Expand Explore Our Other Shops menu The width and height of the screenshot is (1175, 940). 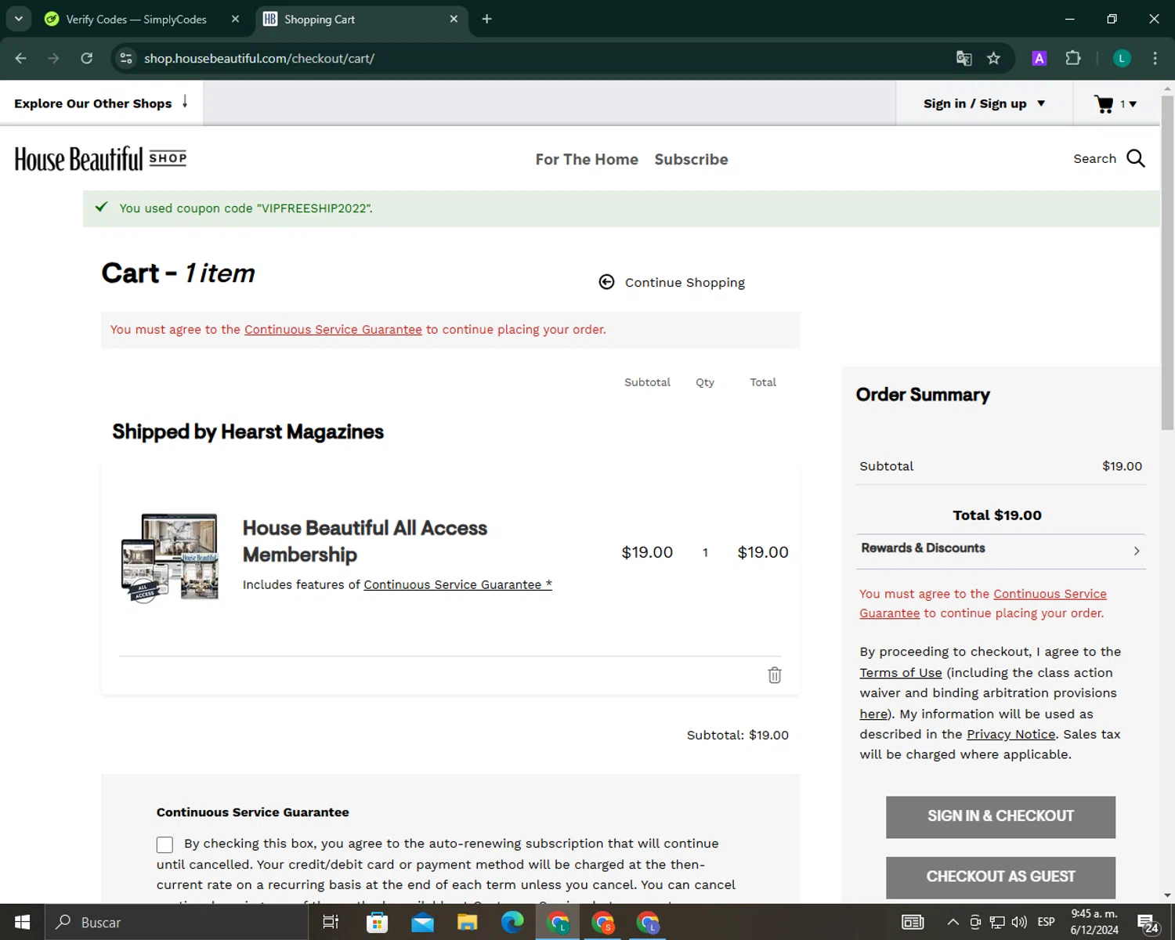click(x=101, y=103)
